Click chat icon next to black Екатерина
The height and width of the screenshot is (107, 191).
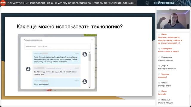[159, 57]
